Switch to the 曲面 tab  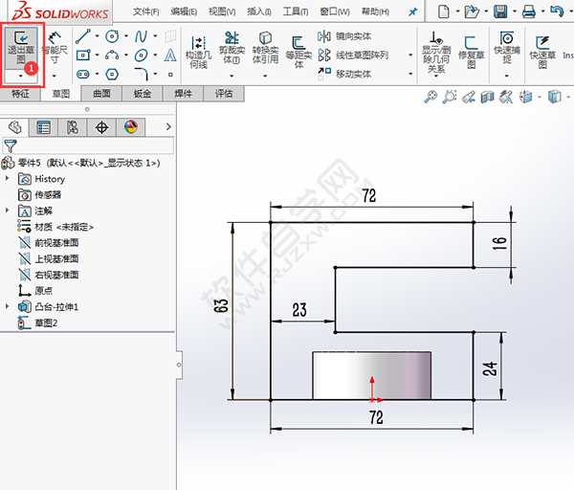click(x=101, y=94)
